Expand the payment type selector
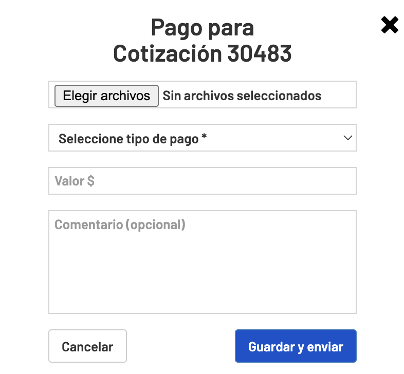 pyautogui.click(x=203, y=138)
